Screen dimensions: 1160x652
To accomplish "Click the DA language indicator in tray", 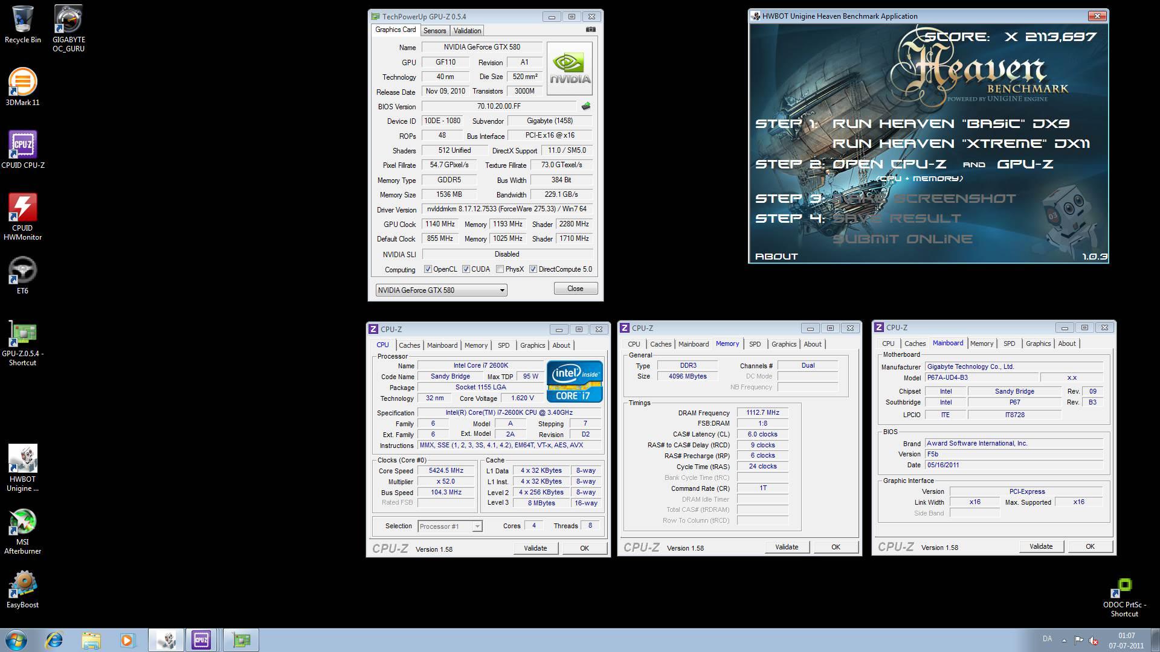I will (x=1047, y=639).
